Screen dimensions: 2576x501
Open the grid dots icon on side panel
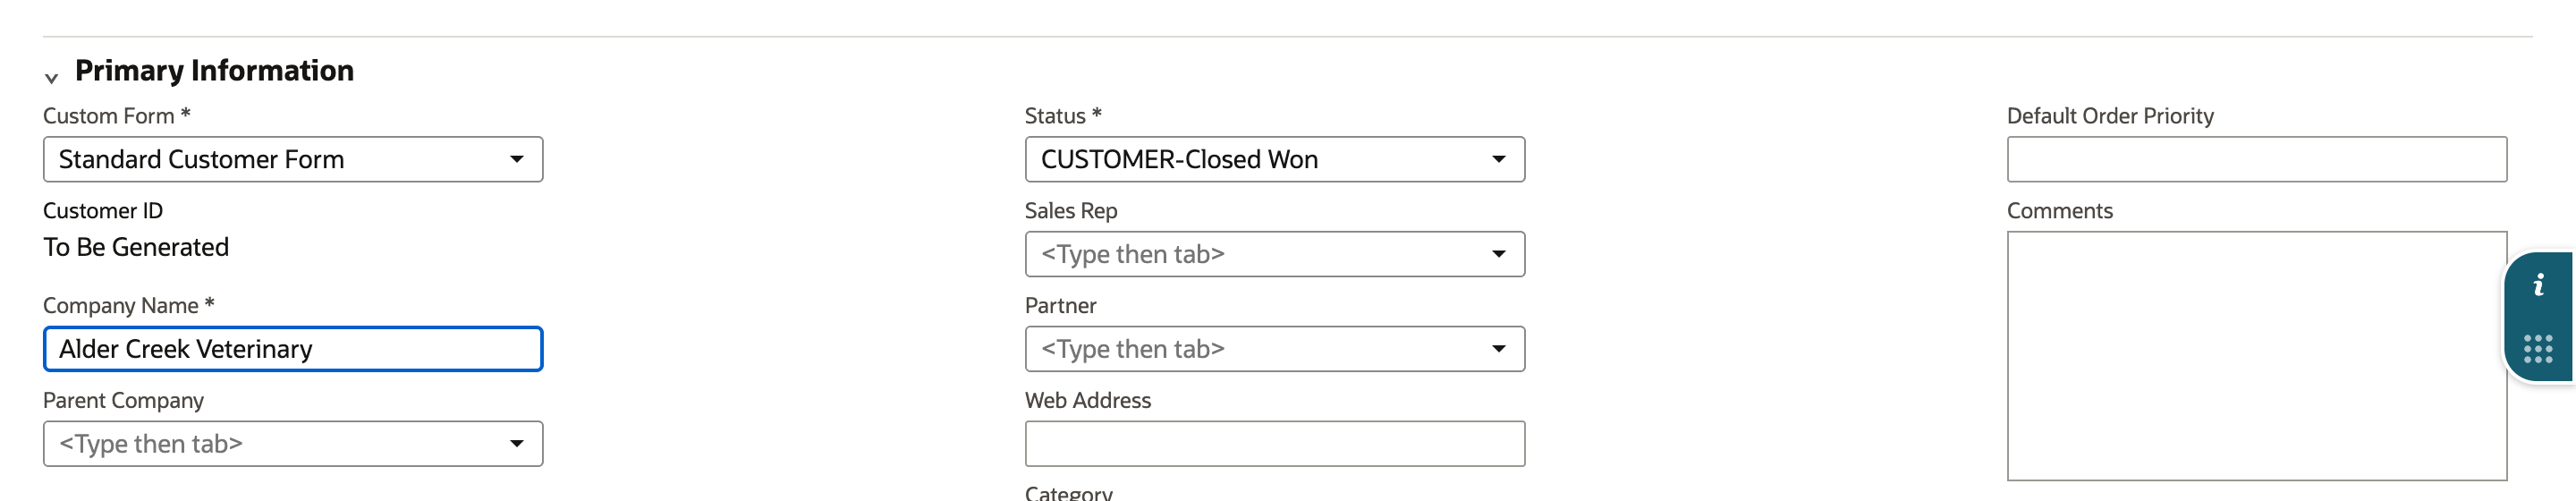coord(2538,349)
